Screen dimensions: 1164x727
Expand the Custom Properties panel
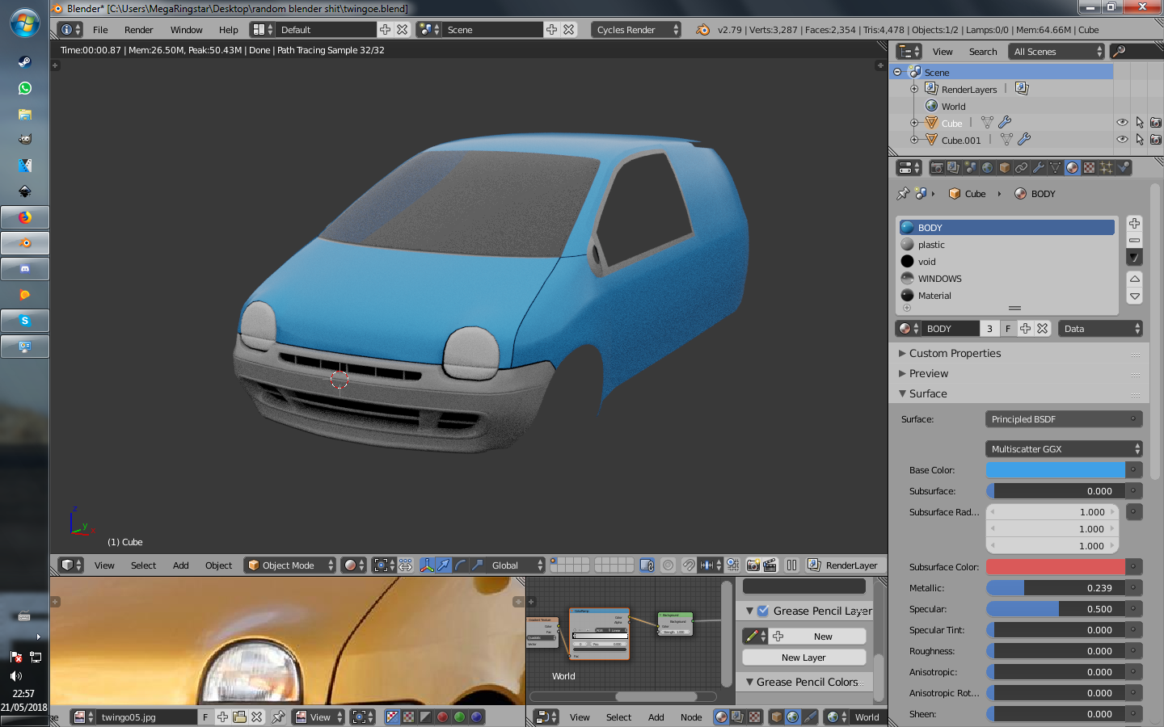click(x=955, y=353)
